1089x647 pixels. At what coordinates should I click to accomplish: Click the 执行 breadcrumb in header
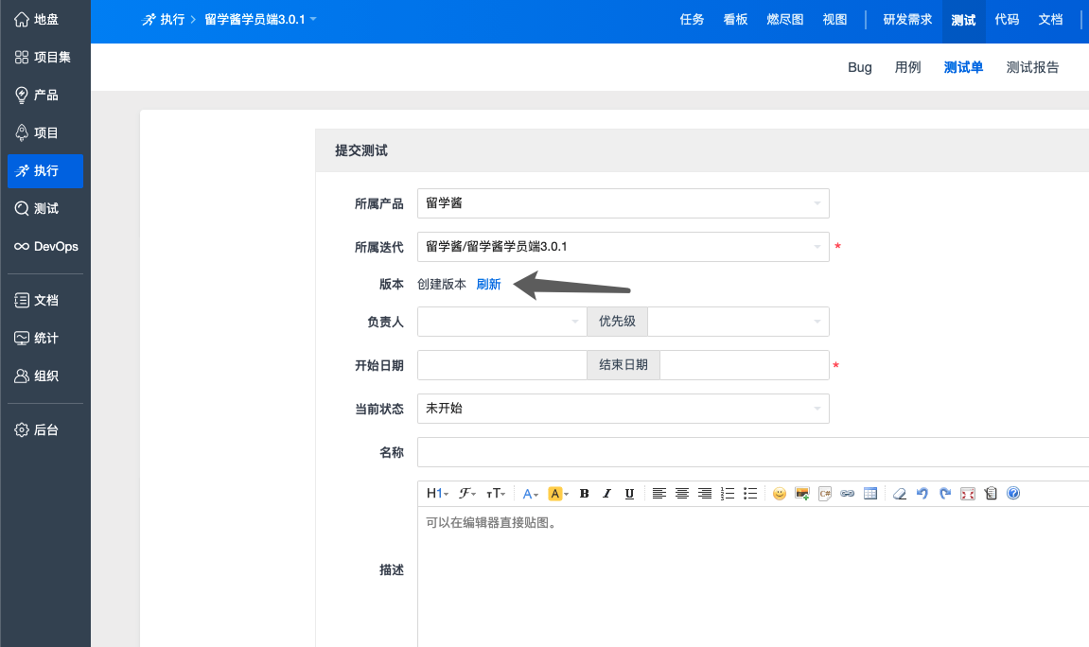pos(164,20)
